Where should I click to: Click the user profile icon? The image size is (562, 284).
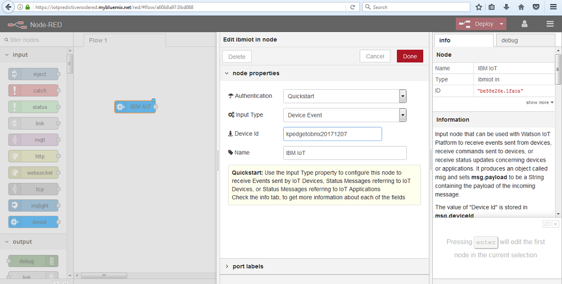click(x=524, y=24)
